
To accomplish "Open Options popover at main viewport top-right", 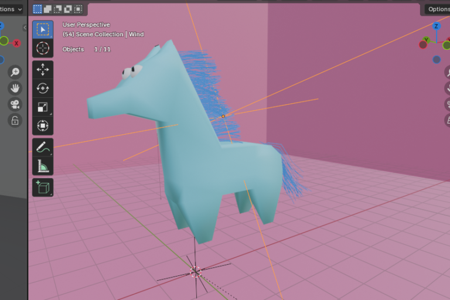I will (x=437, y=9).
